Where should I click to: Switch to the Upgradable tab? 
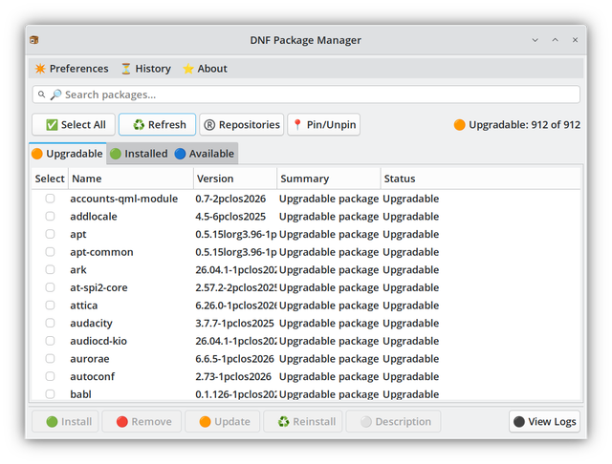coord(68,154)
